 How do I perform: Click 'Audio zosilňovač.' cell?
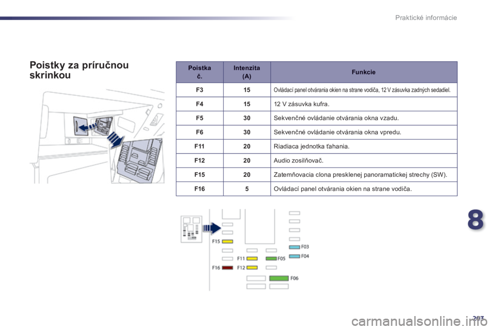point(364,160)
